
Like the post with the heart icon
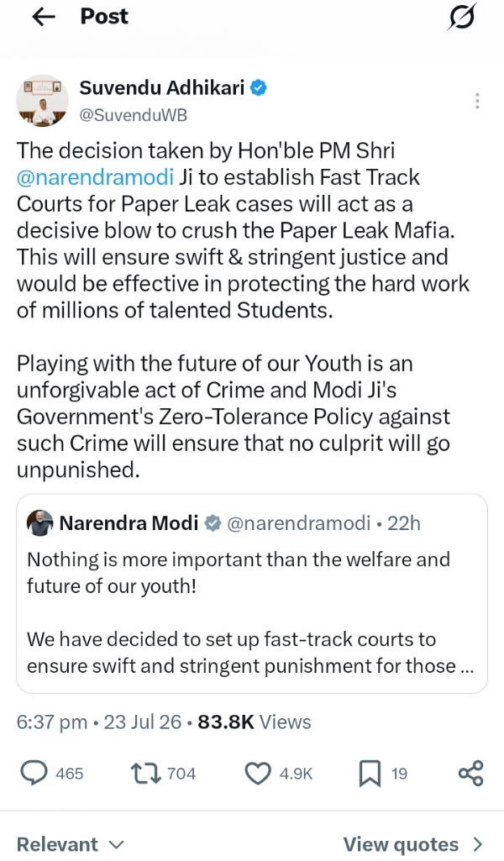(258, 774)
